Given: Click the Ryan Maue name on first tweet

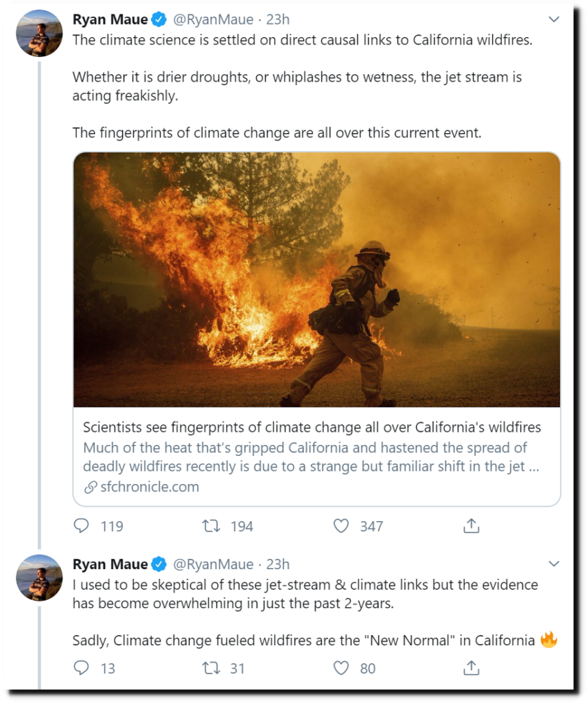Looking at the screenshot, I should click(110, 19).
